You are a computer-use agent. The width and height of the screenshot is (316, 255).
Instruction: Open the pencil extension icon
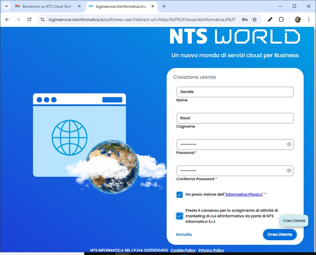[270, 20]
